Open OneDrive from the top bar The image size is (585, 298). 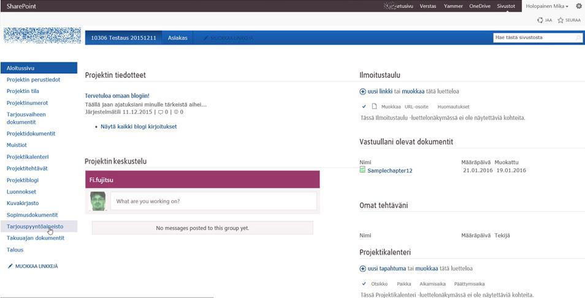[x=480, y=6]
